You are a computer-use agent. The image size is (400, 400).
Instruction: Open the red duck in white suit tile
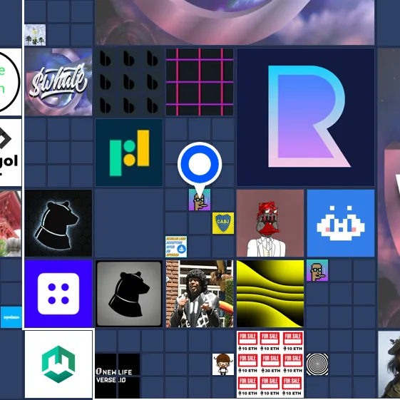click(x=270, y=223)
